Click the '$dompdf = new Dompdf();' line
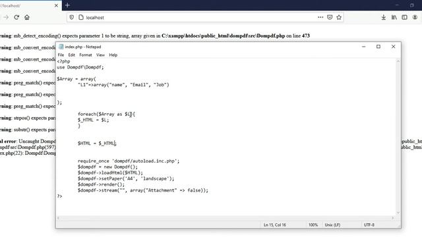Screen dimensions: 422x237 (107, 167)
